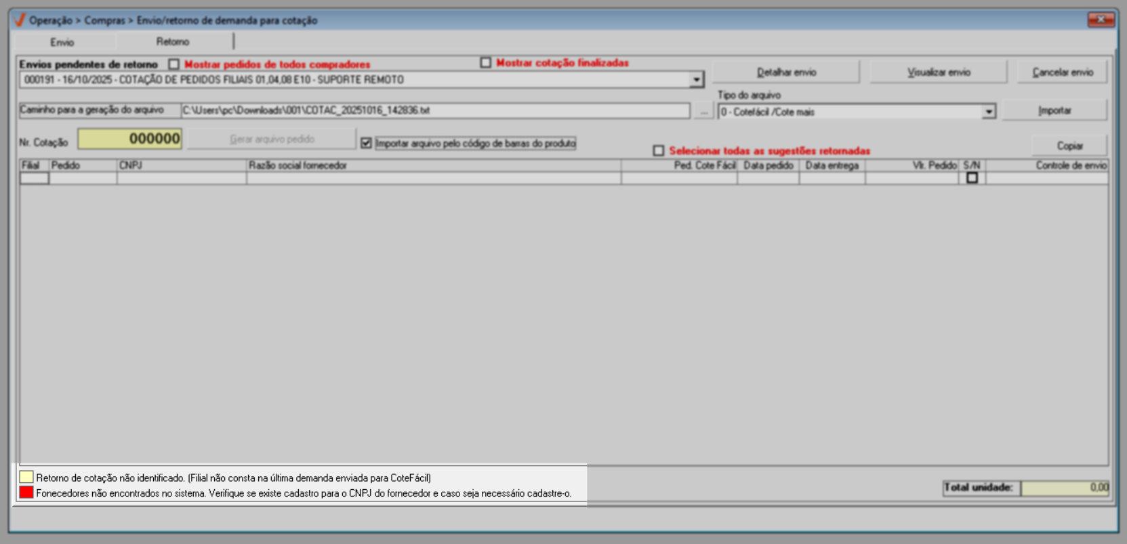This screenshot has width=1127, height=544.
Task: Enable Mostrar cotação finalizadas checkbox
Action: [x=486, y=63]
